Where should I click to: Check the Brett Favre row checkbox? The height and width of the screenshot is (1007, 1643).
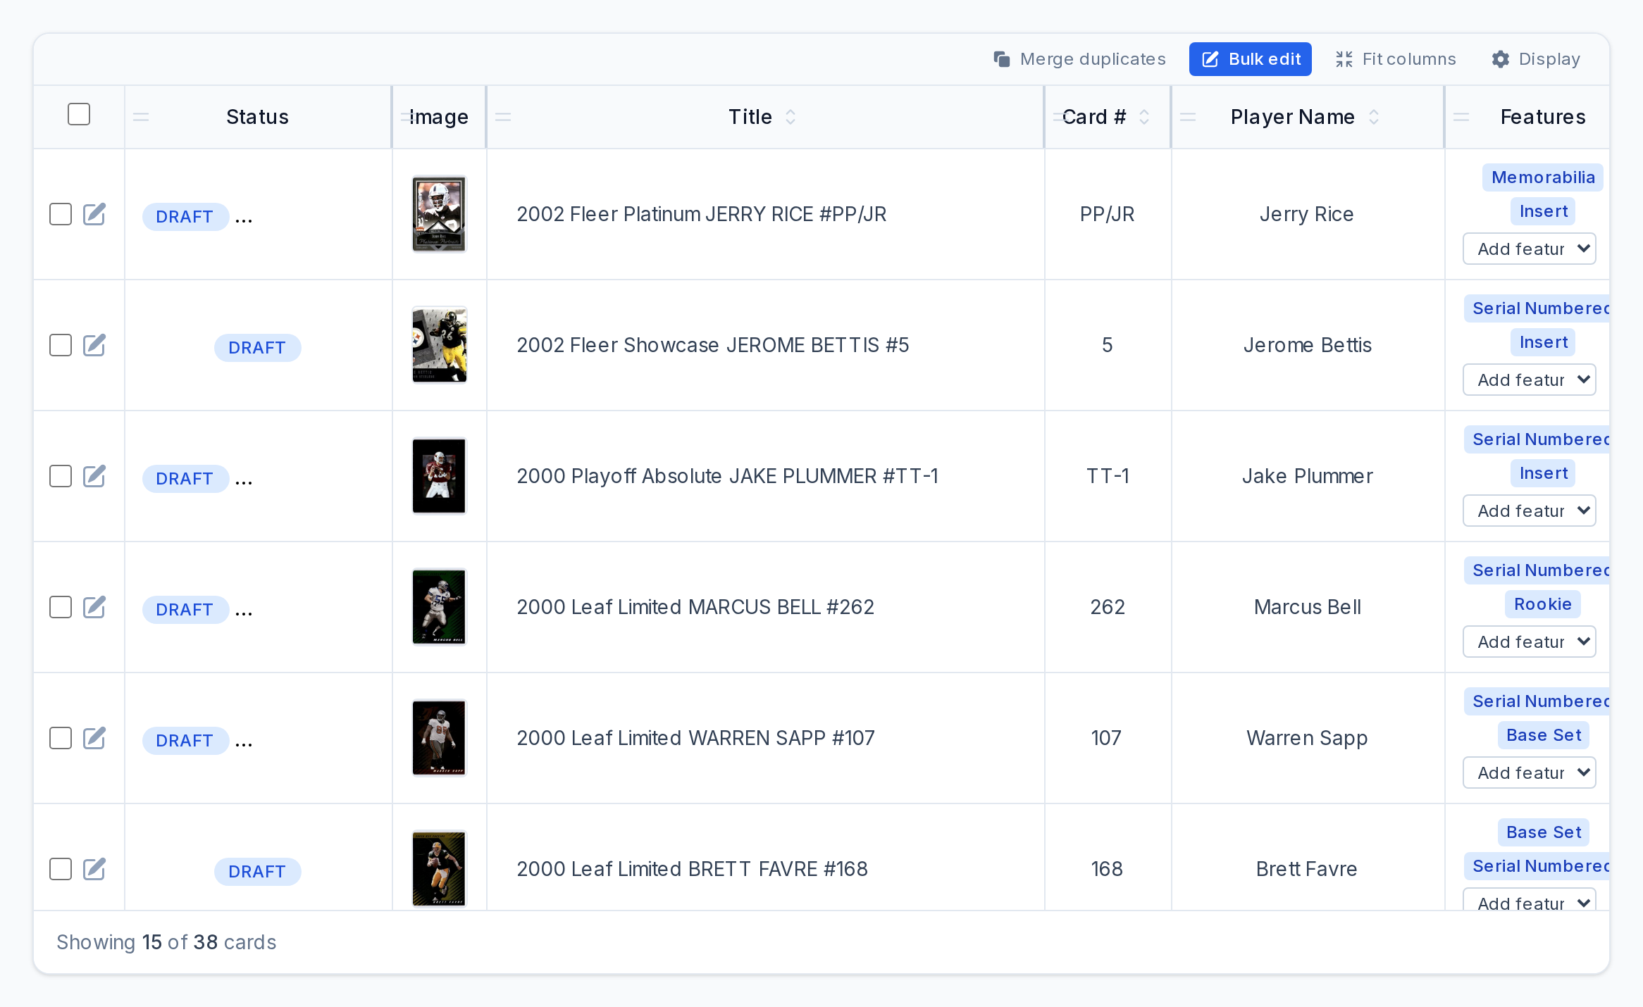click(61, 869)
